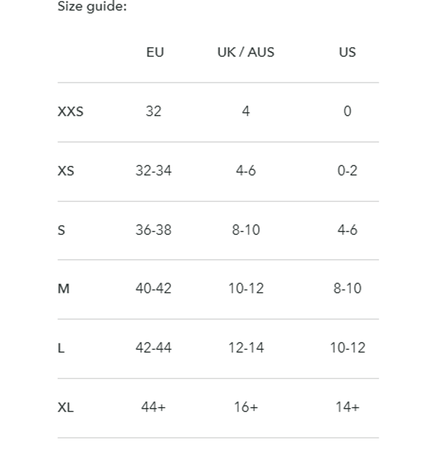Select the XL row label

[65, 408]
